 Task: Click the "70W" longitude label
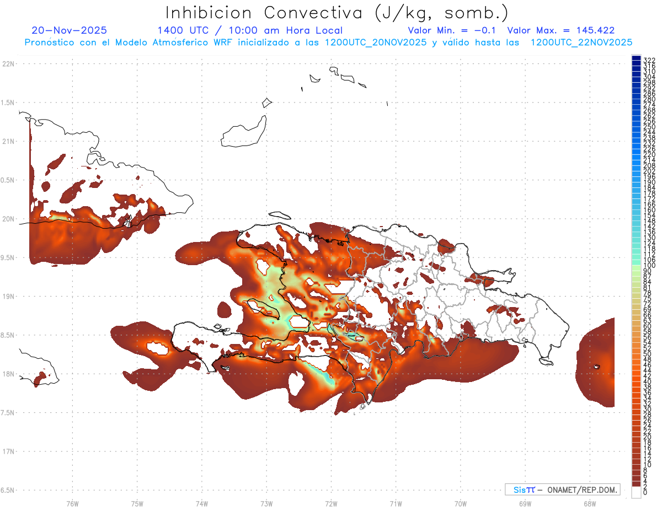coord(461,503)
